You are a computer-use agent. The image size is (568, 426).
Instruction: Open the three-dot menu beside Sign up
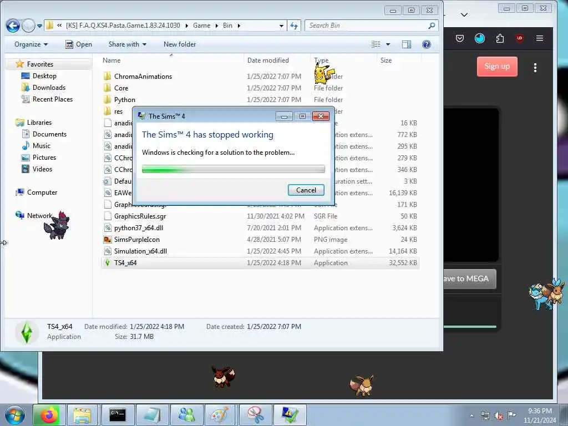[x=535, y=67]
